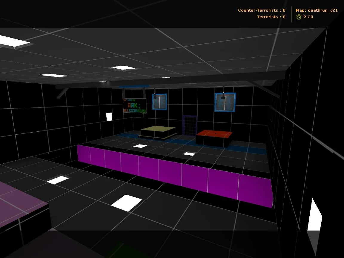
Task: Click the 2:20 round time readout
Action: point(308,17)
